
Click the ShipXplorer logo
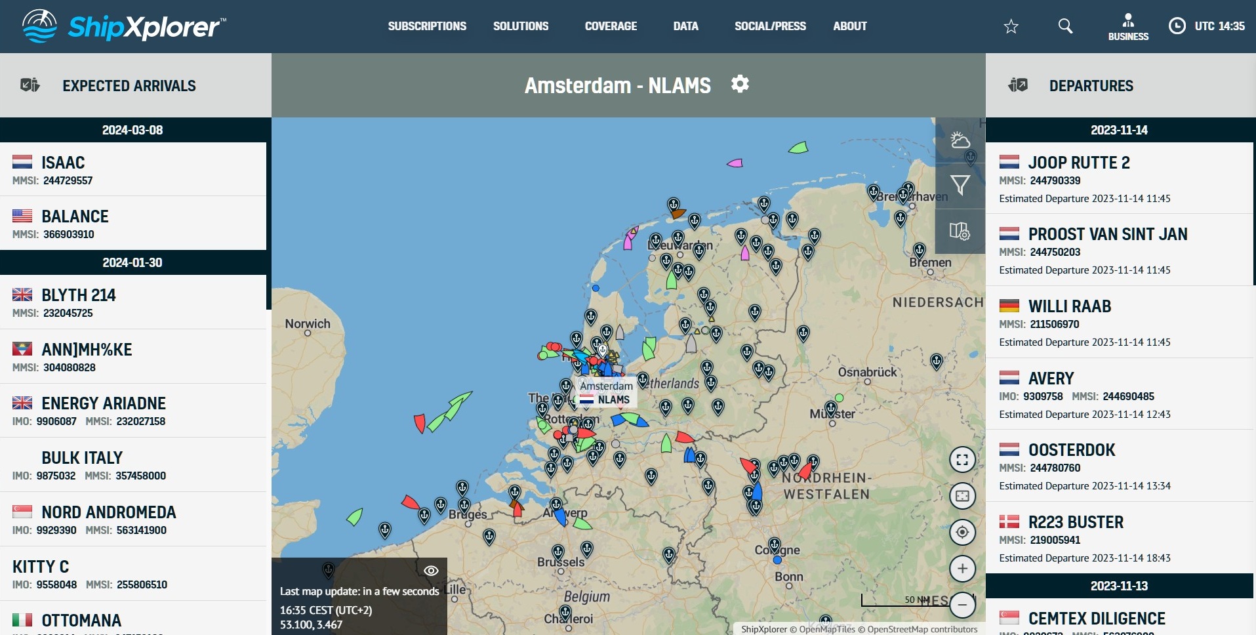click(124, 26)
